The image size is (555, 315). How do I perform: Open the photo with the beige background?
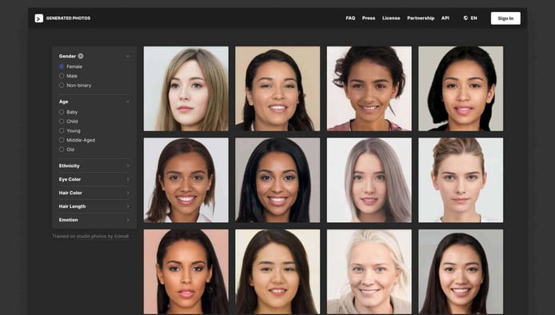(x=277, y=89)
